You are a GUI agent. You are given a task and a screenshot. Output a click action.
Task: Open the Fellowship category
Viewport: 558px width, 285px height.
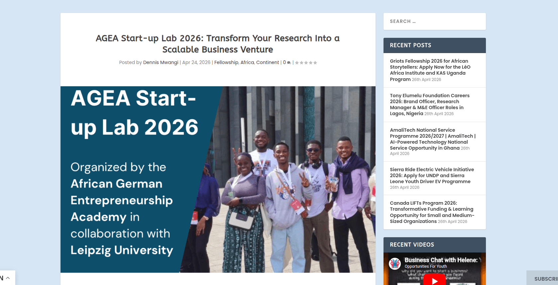tap(226, 62)
